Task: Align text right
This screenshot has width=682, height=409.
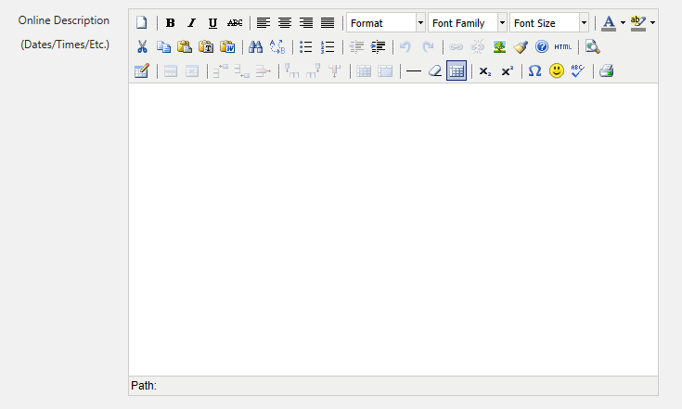Action: tap(306, 22)
